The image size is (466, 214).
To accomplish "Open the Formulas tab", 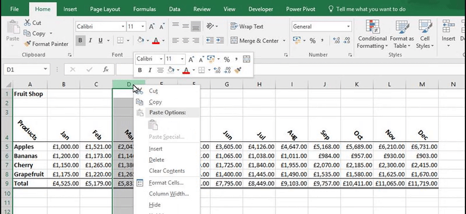I will (x=144, y=9).
